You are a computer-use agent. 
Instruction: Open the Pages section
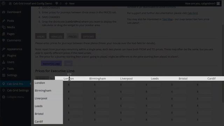tap(11, 34)
